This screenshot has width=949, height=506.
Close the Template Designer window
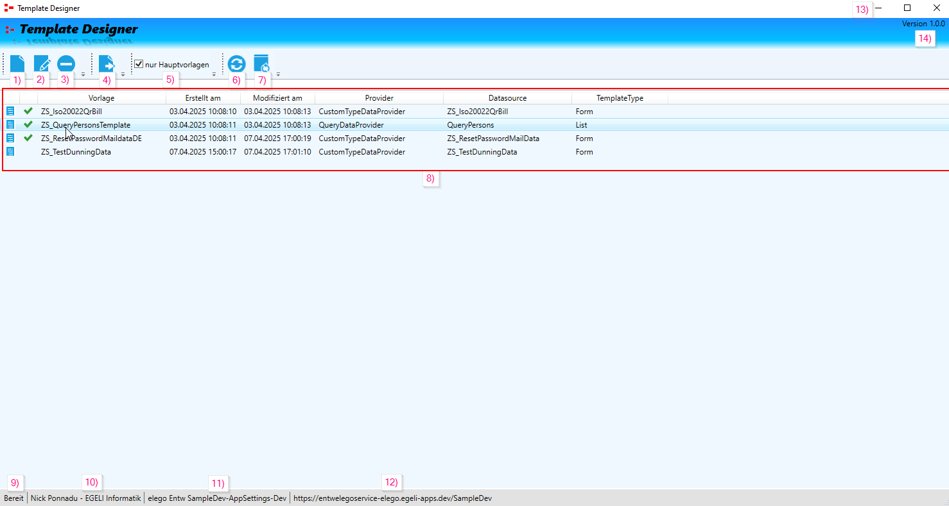pos(936,8)
